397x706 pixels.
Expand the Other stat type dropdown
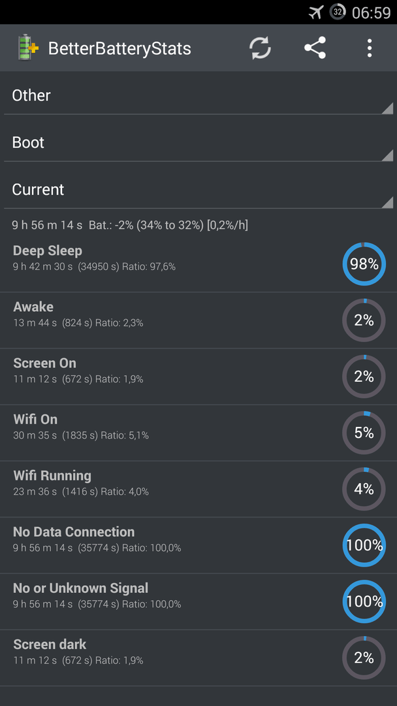coord(198,95)
